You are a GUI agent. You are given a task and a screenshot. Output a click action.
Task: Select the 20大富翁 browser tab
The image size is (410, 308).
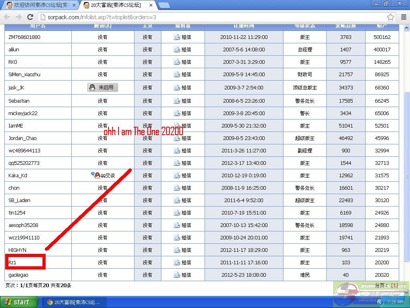[116, 5]
